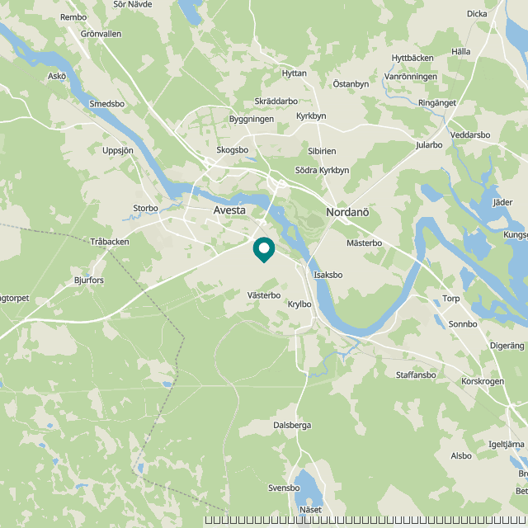
Task: Select the Bjurfors village label
Action: [x=89, y=280]
